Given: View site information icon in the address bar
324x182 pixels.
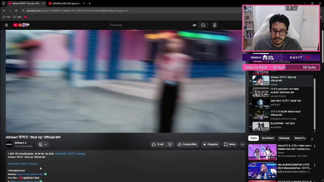Looking at the screenshot, I should click(x=23, y=11).
